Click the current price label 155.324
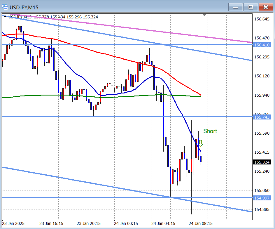The width and height of the screenshot is (275, 229). coord(262,162)
